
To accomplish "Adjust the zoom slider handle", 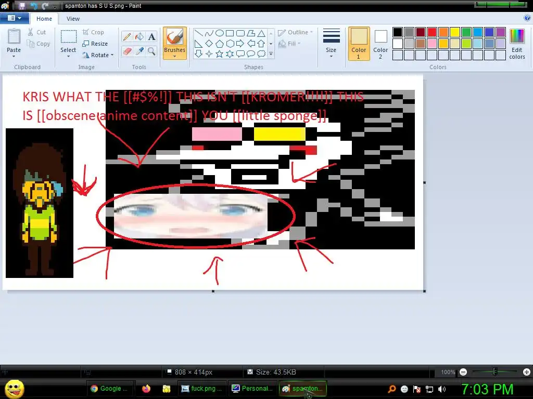I will click(495, 372).
